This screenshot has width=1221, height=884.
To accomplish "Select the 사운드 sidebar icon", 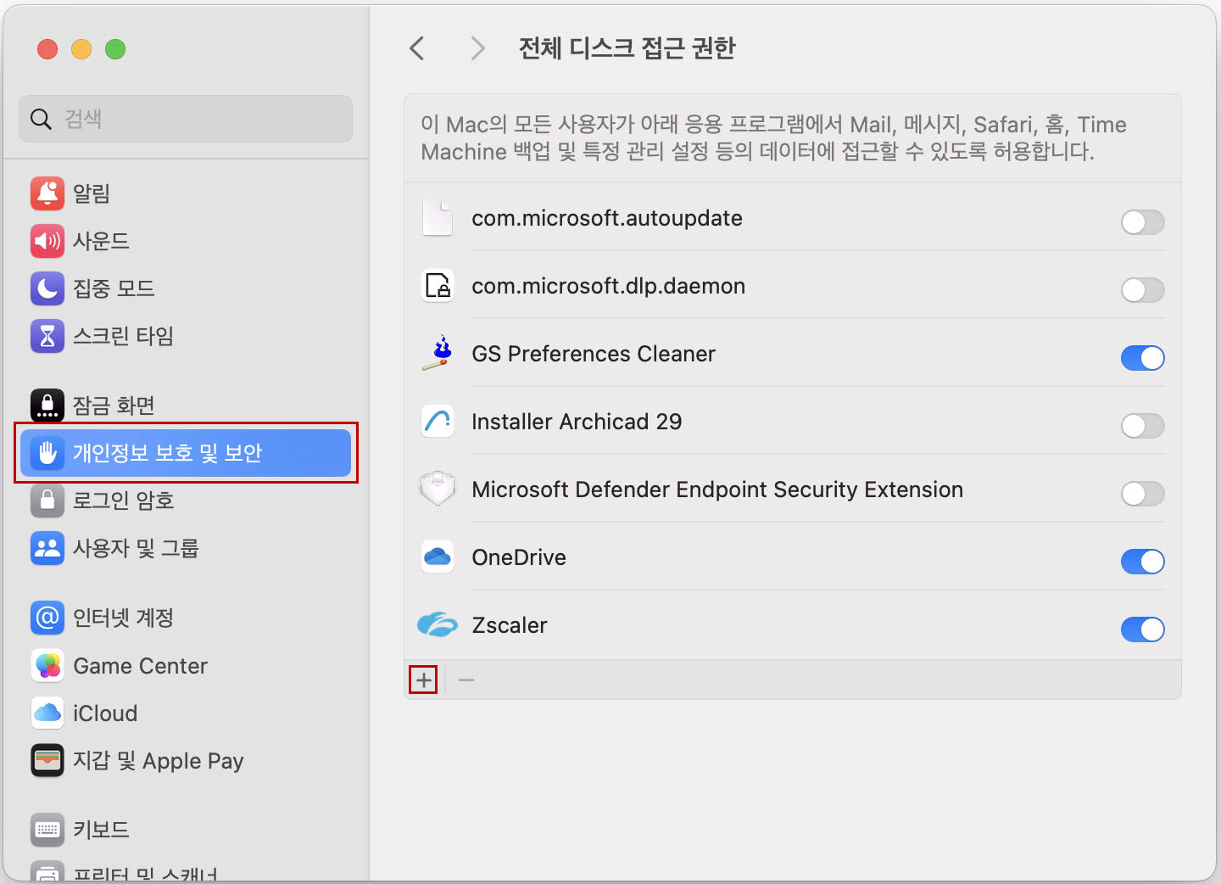I will pyautogui.click(x=47, y=241).
